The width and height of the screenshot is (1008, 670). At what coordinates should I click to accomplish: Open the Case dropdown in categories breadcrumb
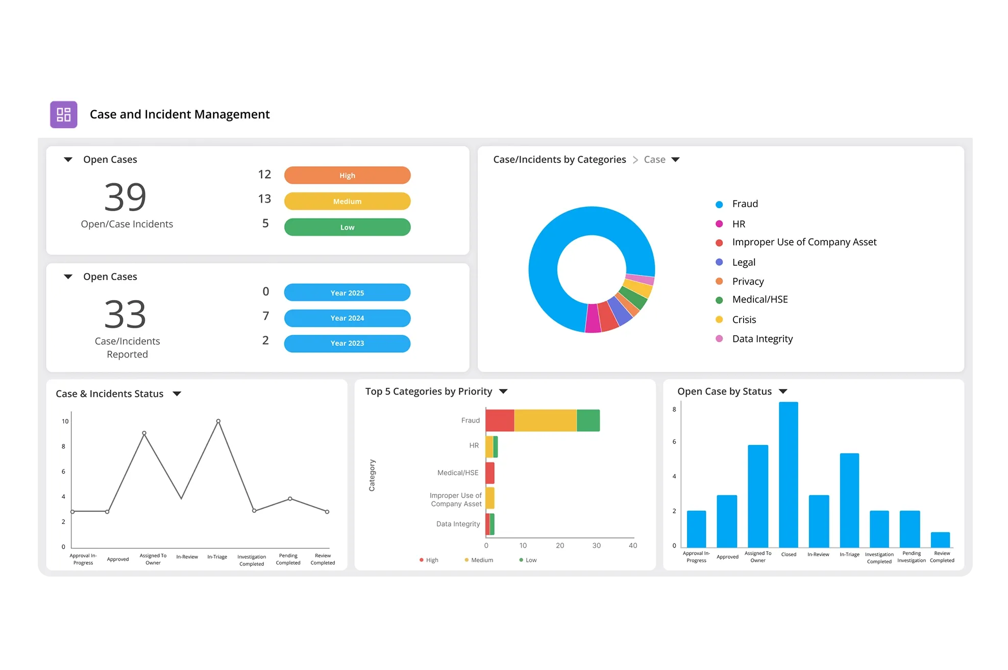tap(675, 160)
